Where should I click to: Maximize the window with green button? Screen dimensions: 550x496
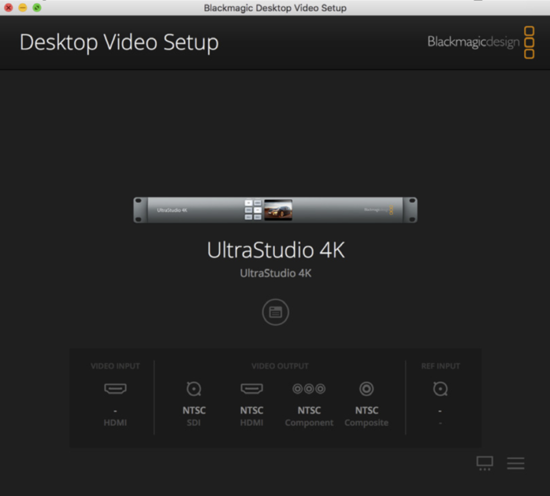coord(37,8)
